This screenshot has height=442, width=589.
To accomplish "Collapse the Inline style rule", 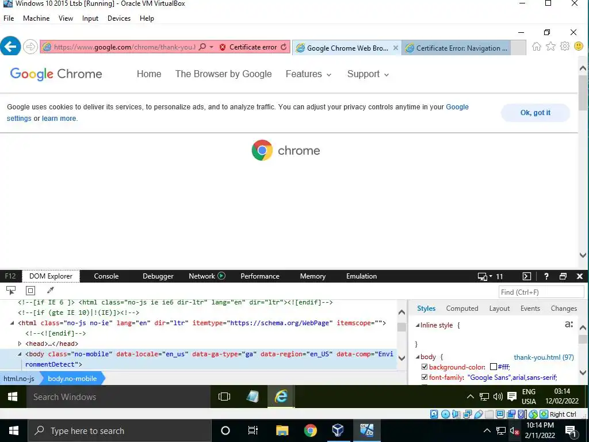I will pyautogui.click(x=418, y=325).
